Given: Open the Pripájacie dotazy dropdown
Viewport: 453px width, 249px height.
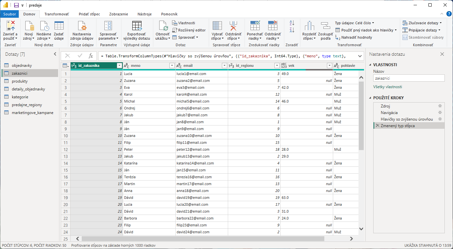Looking at the screenshot, I should tap(422, 30).
